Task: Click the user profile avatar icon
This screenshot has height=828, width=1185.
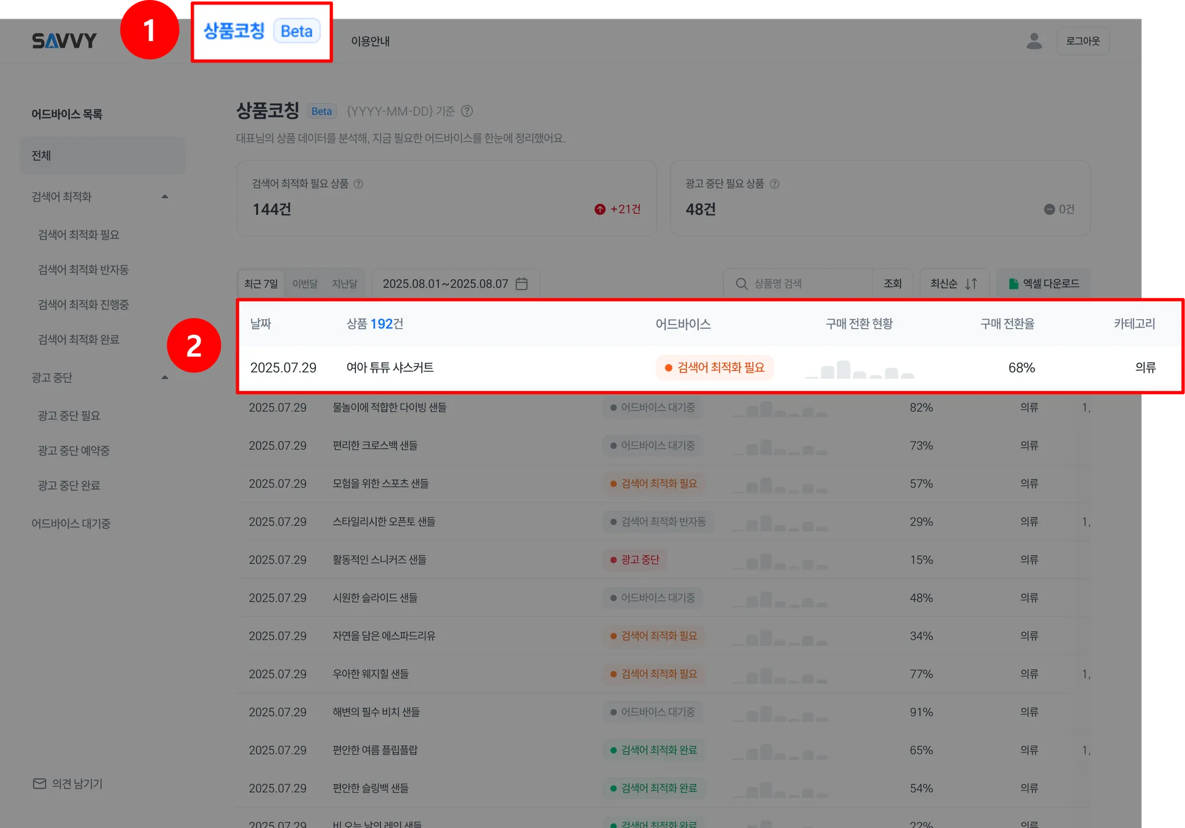Action: pyautogui.click(x=1034, y=41)
